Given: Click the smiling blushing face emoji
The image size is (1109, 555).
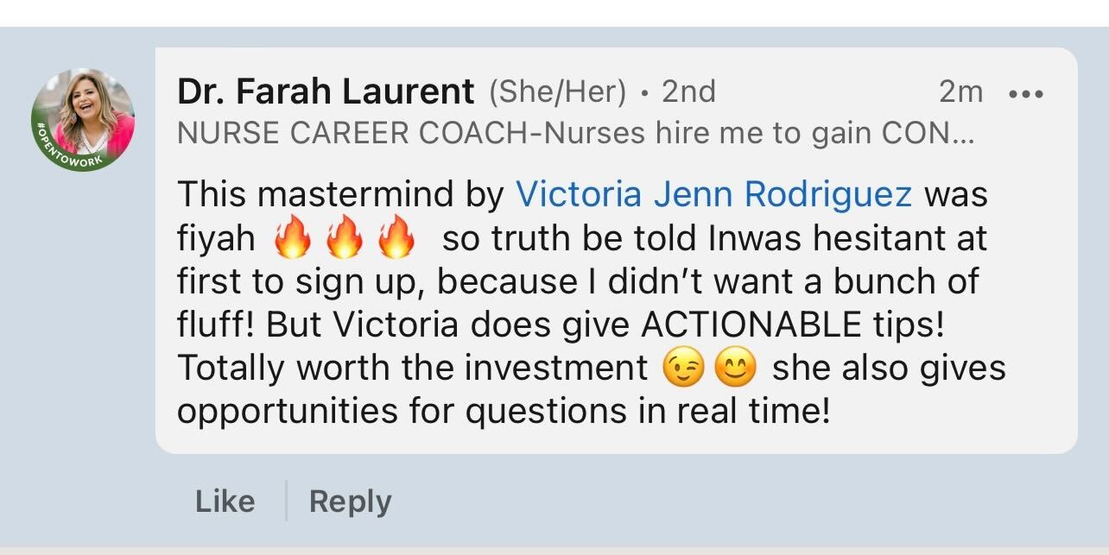Looking at the screenshot, I should 735,369.
